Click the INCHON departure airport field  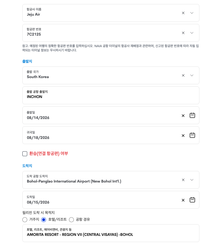pos(111,95)
